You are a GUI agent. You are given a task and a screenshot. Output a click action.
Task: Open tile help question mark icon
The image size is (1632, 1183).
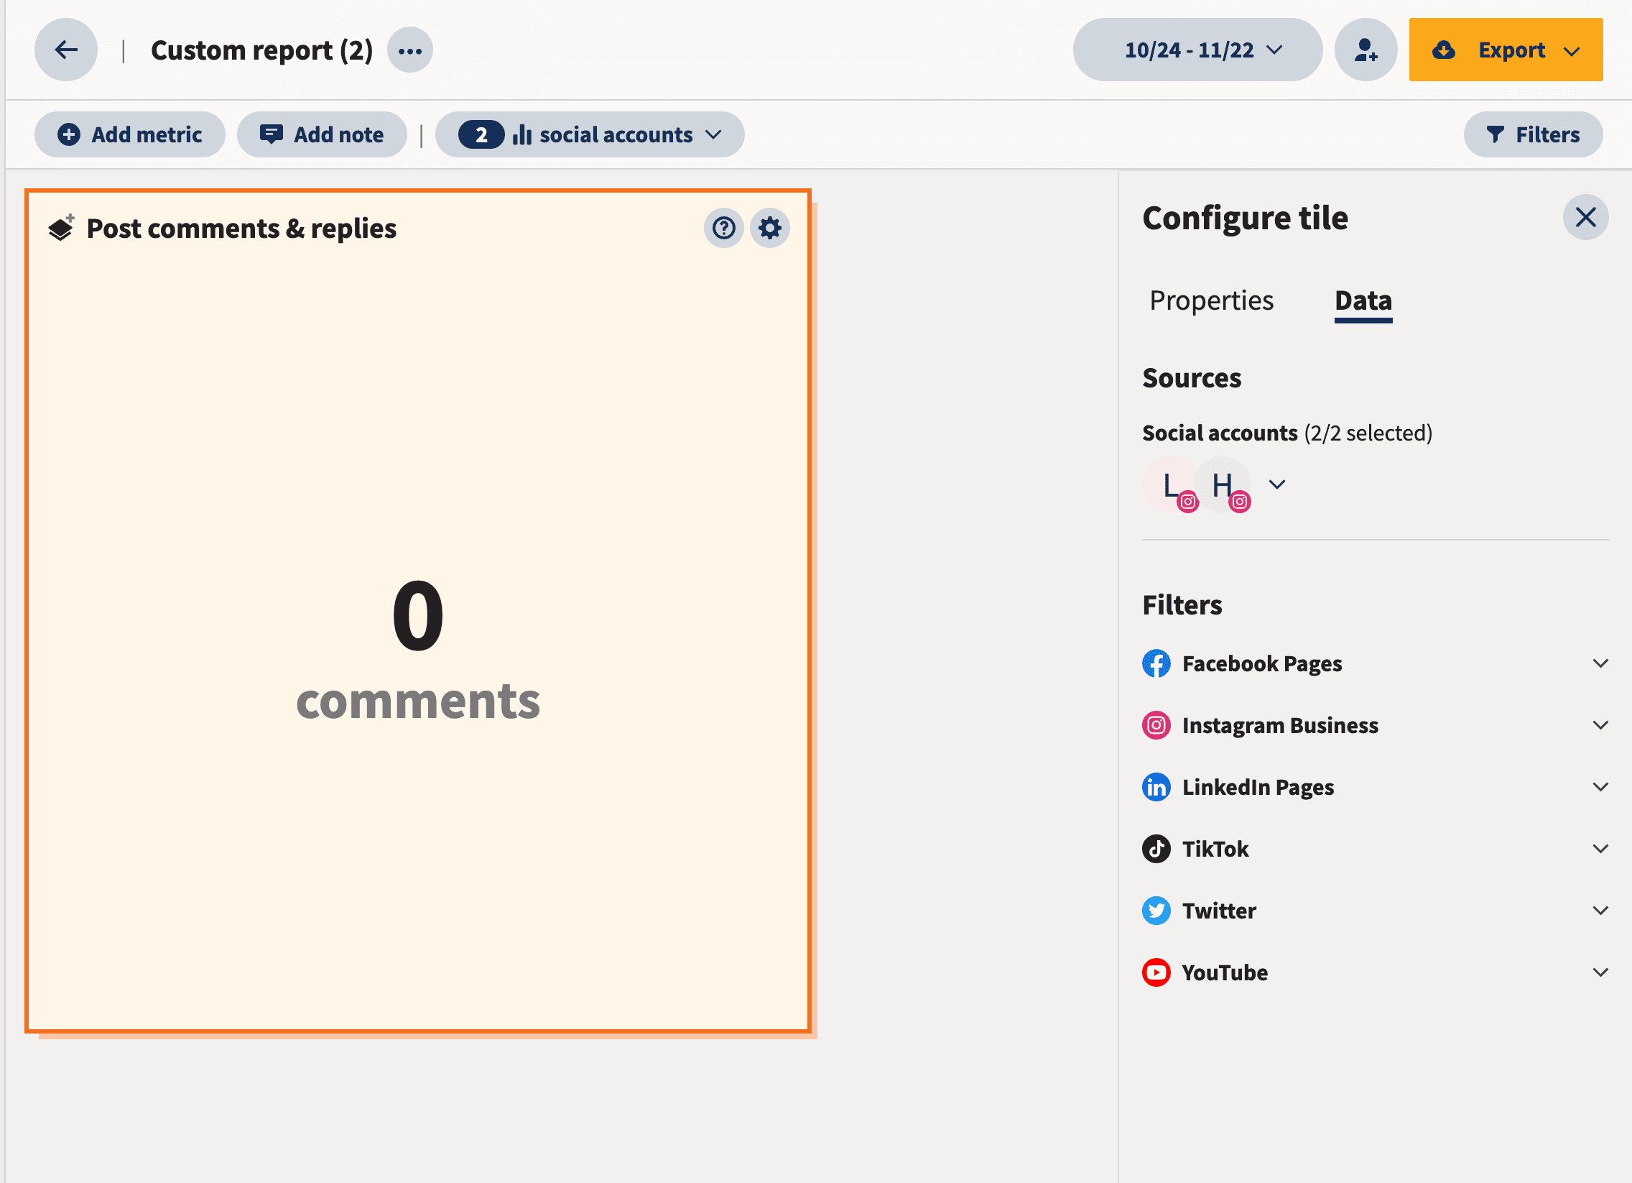[723, 229]
